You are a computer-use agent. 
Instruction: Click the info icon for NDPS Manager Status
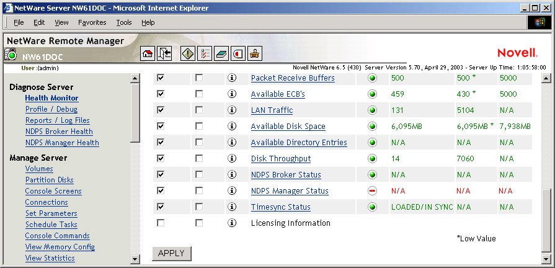pos(232,191)
